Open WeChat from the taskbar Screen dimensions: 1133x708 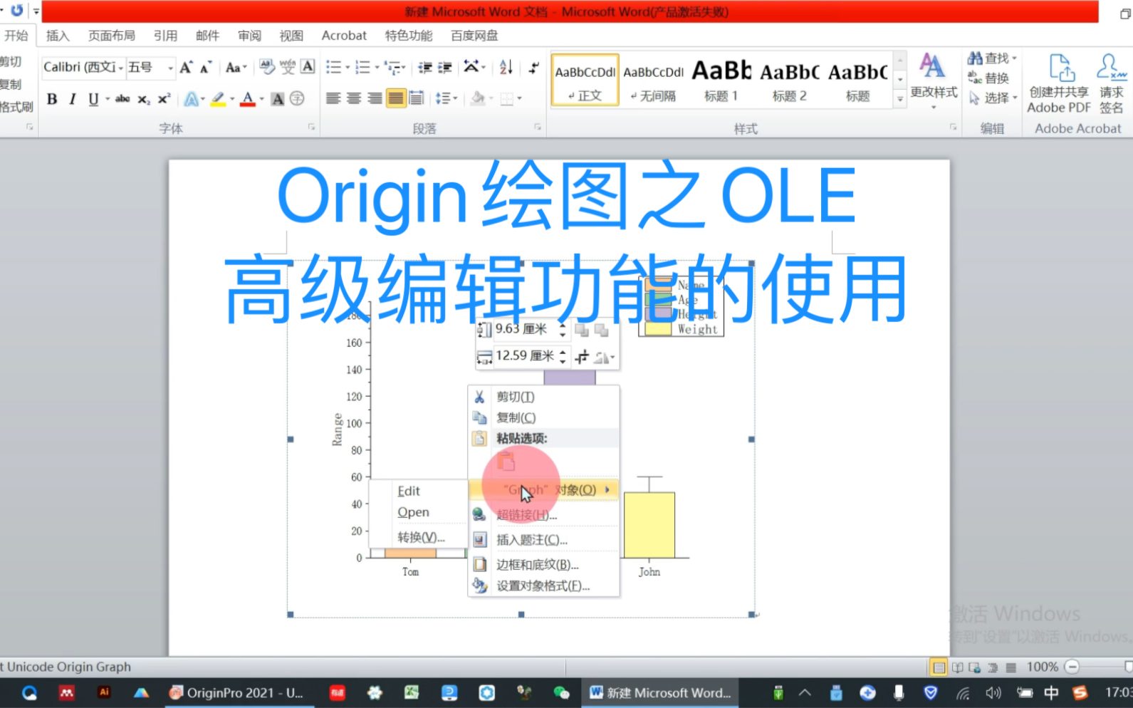point(561,692)
